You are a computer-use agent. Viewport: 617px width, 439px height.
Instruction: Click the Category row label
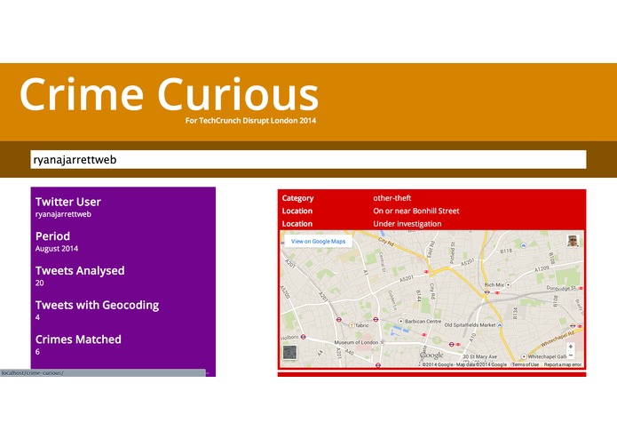(297, 198)
